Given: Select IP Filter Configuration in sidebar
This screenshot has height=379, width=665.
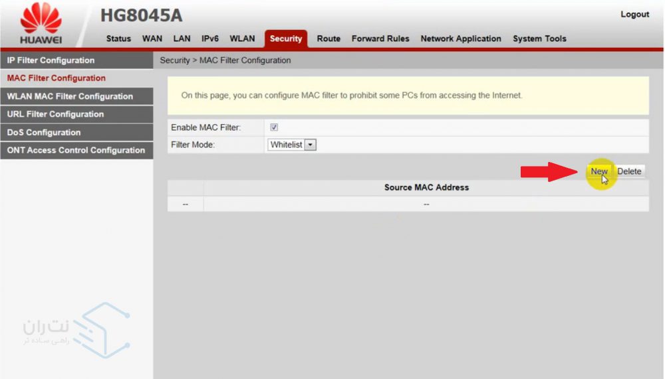Looking at the screenshot, I should coord(51,60).
